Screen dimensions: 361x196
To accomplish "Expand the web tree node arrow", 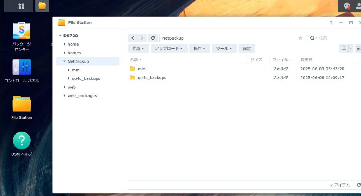I will (x=65, y=87).
